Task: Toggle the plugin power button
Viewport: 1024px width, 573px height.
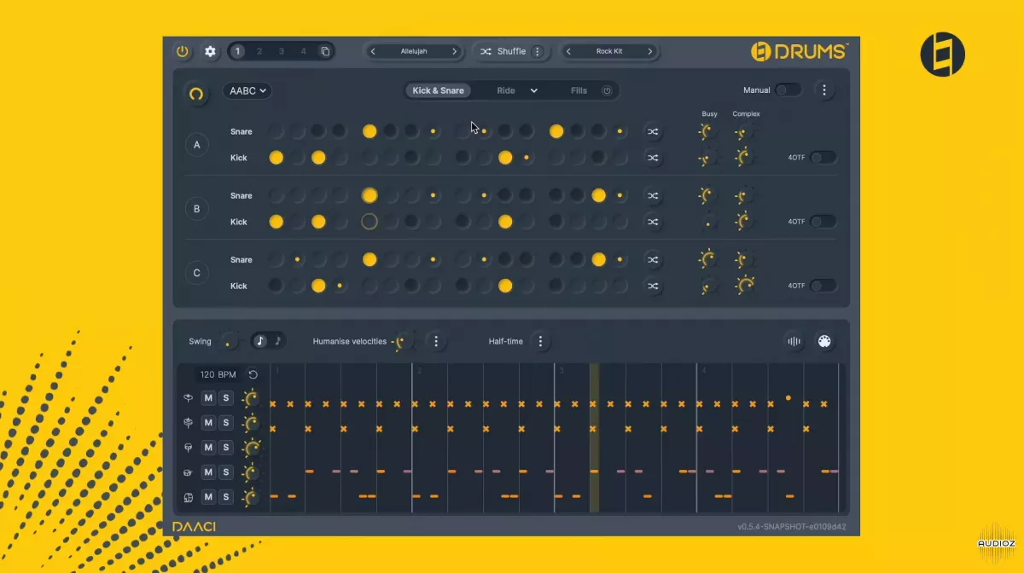Action: pos(183,51)
